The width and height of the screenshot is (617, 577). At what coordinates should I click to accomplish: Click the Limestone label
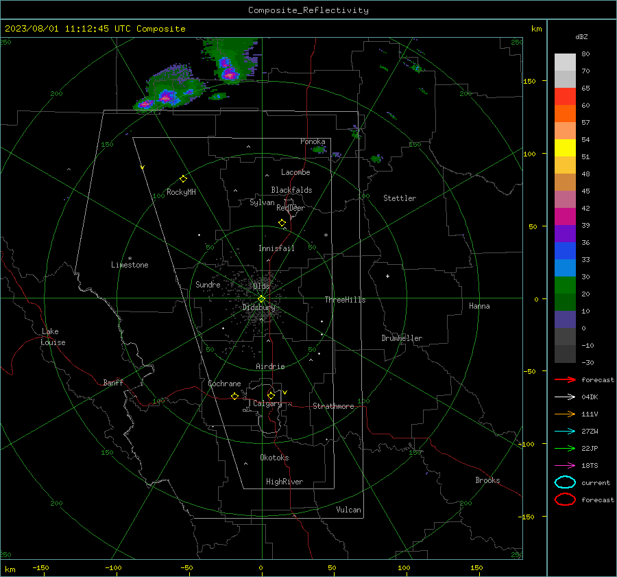click(x=130, y=265)
